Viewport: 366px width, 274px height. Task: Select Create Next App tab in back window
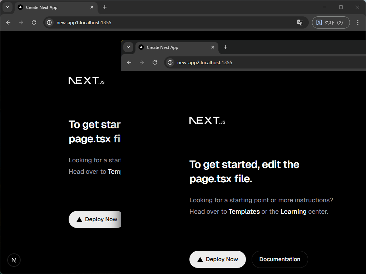[x=55, y=7]
